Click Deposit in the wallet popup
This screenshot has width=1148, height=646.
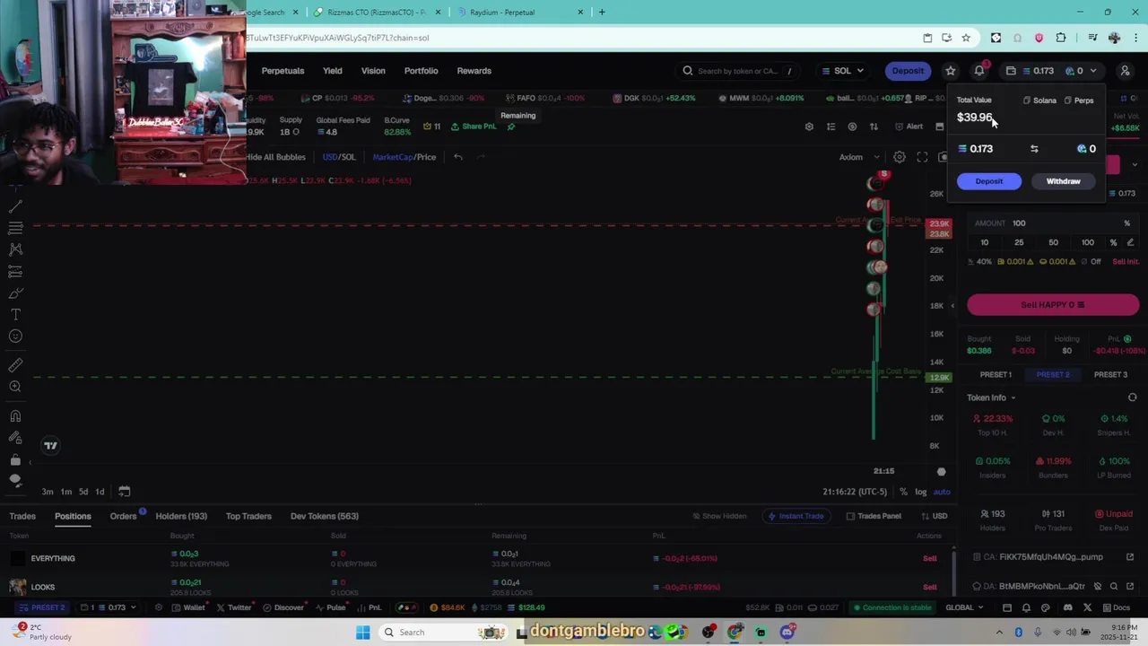[988, 181]
